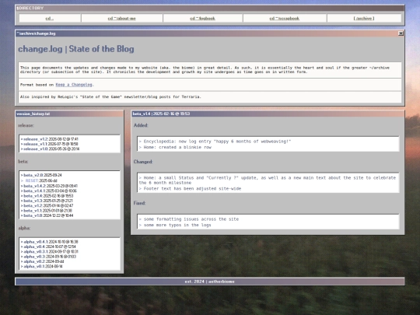Image resolution: width=420 pixels, height=315 pixels.
Task: Click 'Encyclopedia: new log entry' line
Action: [215, 142]
